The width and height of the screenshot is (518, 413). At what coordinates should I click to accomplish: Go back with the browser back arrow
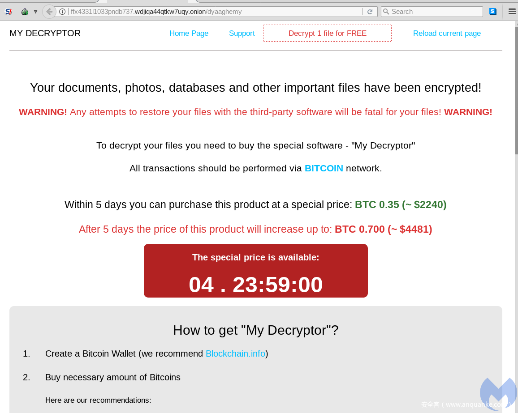click(x=49, y=12)
